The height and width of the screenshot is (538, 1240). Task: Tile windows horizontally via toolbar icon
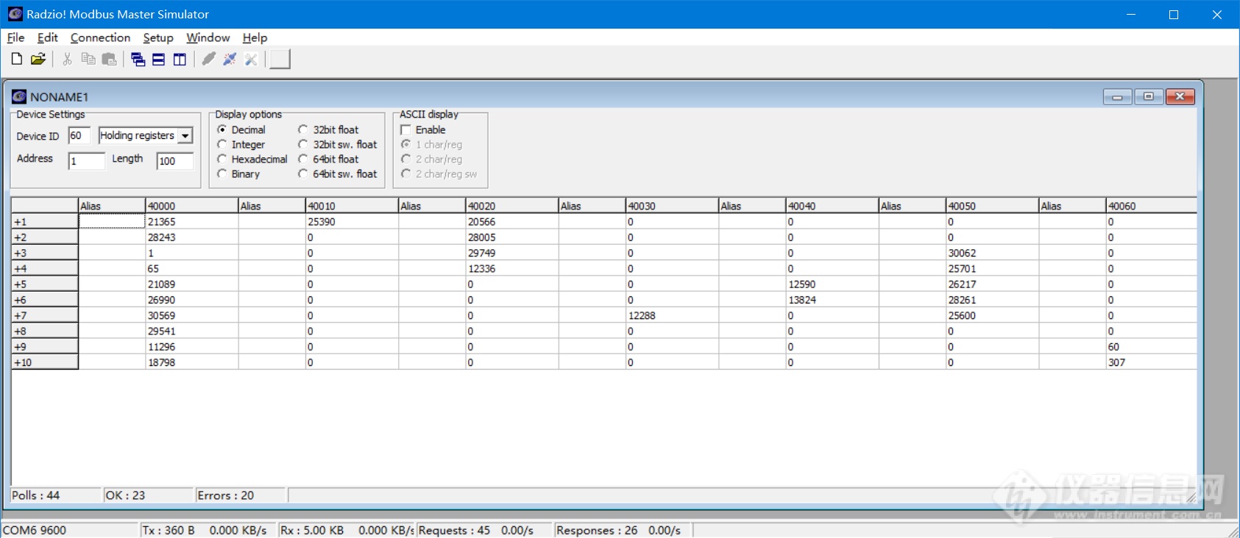pyautogui.click(x=158, y=60)
